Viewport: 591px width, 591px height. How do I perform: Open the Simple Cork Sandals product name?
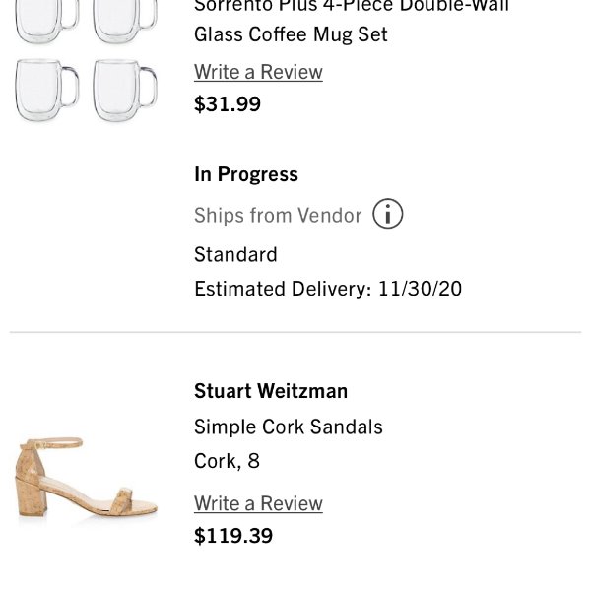pyautogui.click(x=289, y=427)
